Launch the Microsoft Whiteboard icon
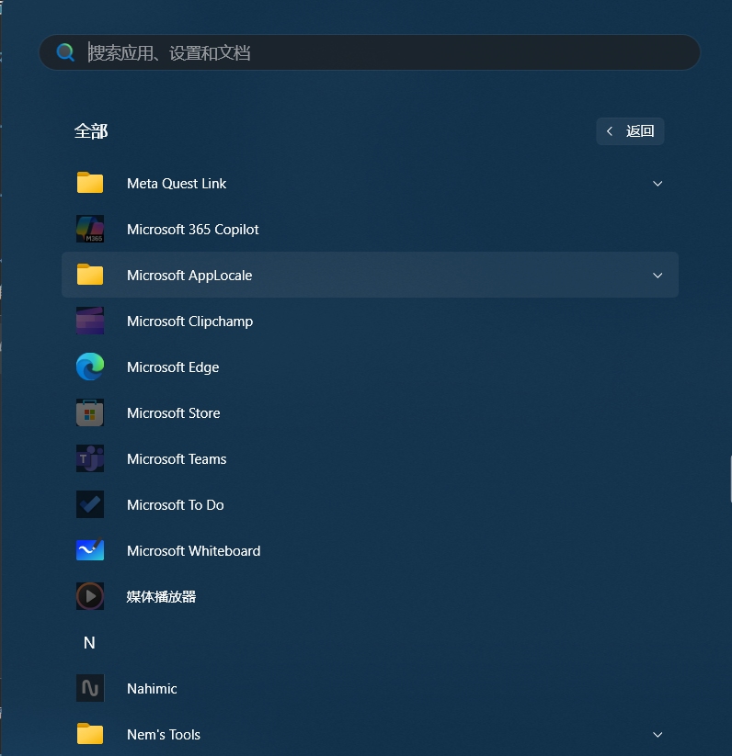The height and width of the screenshot is (756, 732). [90, 550]
